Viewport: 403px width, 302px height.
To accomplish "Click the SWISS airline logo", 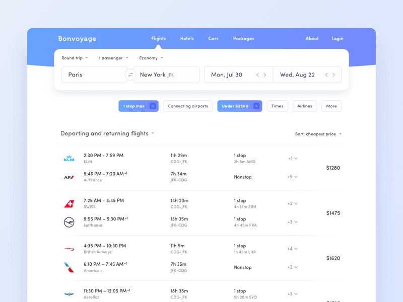I will pyautogui.click(x=69, y=203).
